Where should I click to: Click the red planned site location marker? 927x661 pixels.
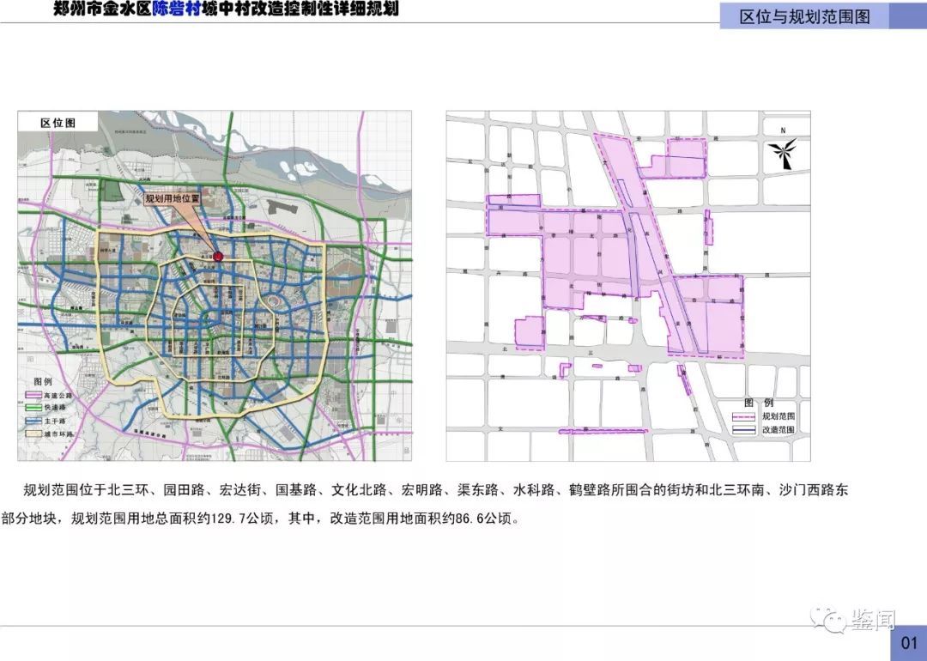(x=218, y=256)
